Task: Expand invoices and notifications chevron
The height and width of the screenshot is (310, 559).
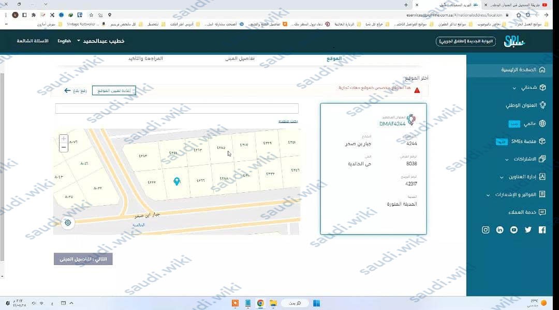Action: point(488,195)
